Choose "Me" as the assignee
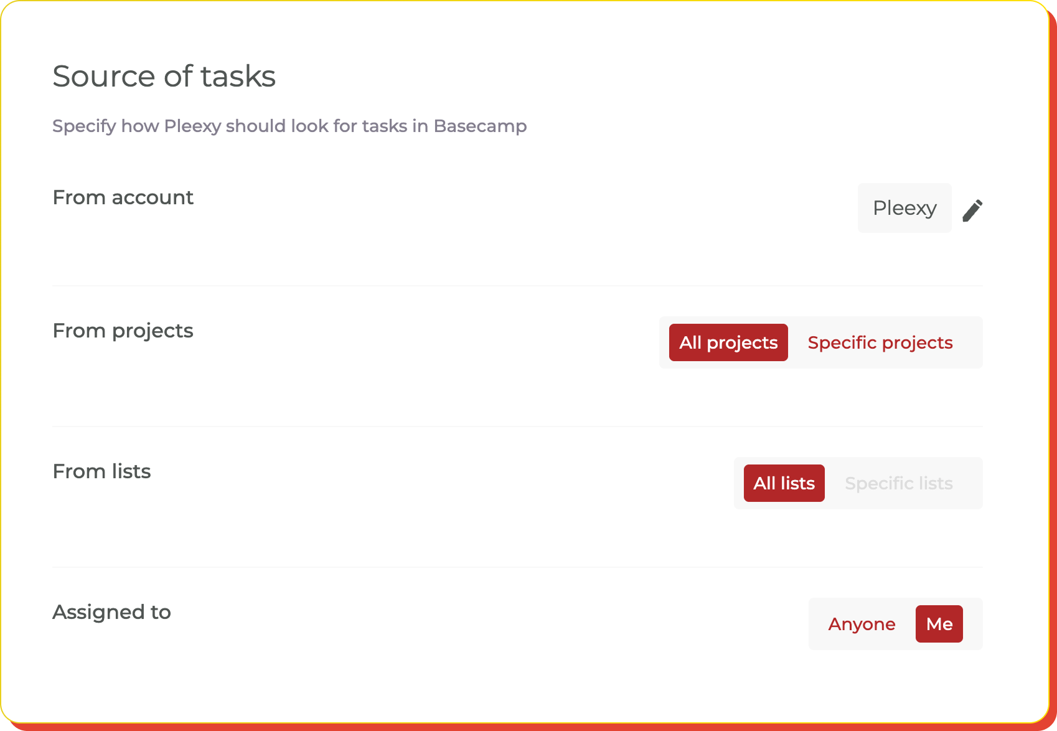Image resolution: width=1057 pixels, height=731 pixels. tap(939, 623)
